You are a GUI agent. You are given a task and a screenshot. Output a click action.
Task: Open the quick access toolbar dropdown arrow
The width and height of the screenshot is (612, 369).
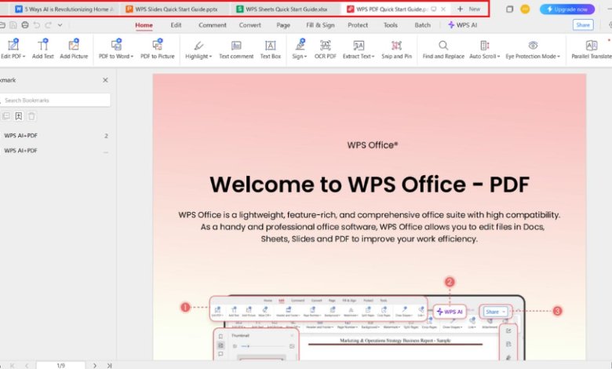click(60, 25)
